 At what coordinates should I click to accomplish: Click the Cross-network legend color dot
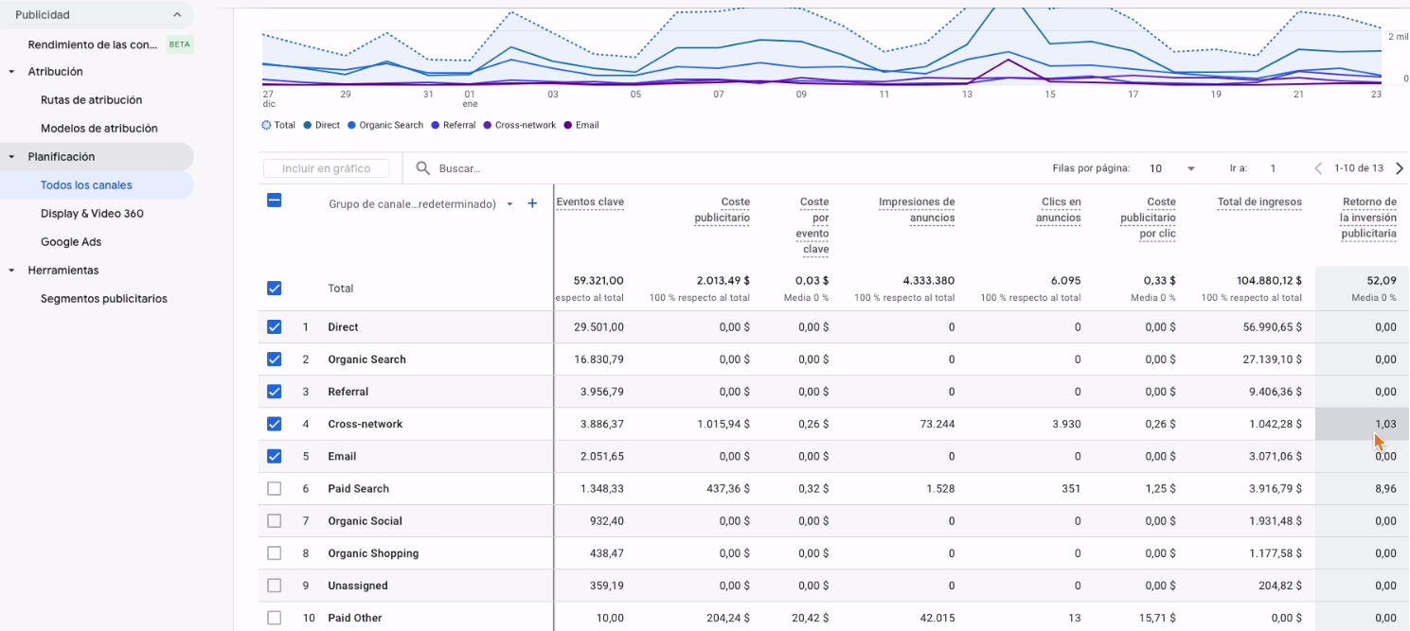[x=488, y=125]
